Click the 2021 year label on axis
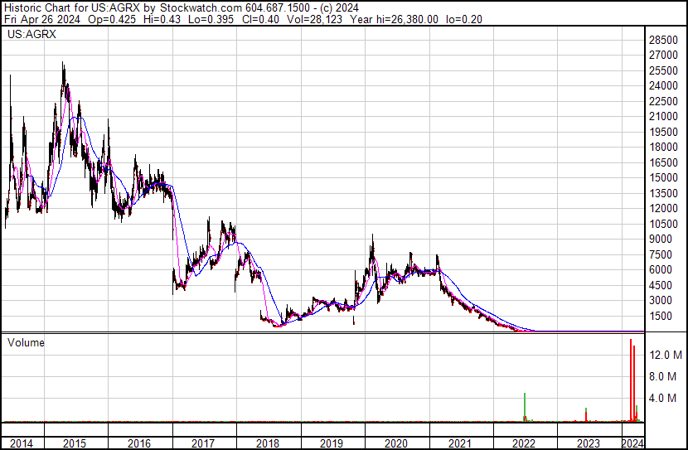The width and height of the screenshot is (688, 450). pos(460,443)
